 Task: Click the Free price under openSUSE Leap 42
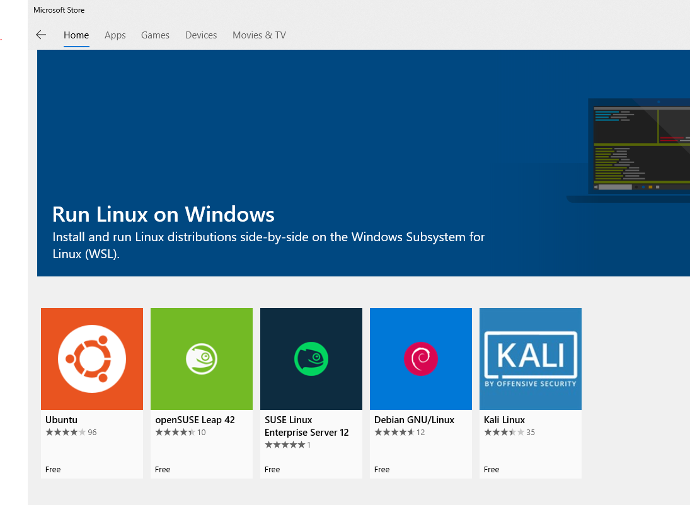[163, 469]
